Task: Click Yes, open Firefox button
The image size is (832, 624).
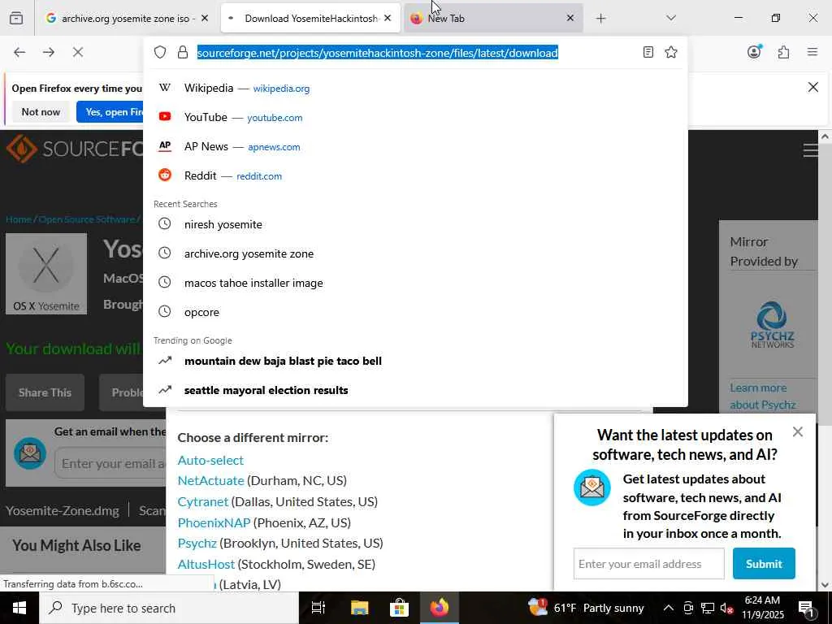Action: tap(110, 112)
